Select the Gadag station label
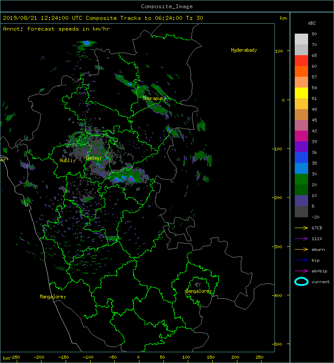The image size is (334, 363). tap(94, 158)
